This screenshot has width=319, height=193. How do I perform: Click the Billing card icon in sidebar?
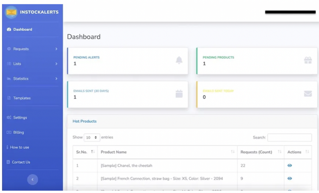coord(9,132)
